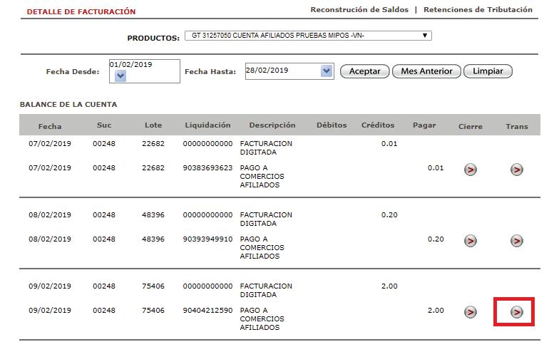Viewport: 544px width, 342px height.
Task: Click lote 22682 on FACTURACION DIGITADA row
Action: click(x=153, y=144)
